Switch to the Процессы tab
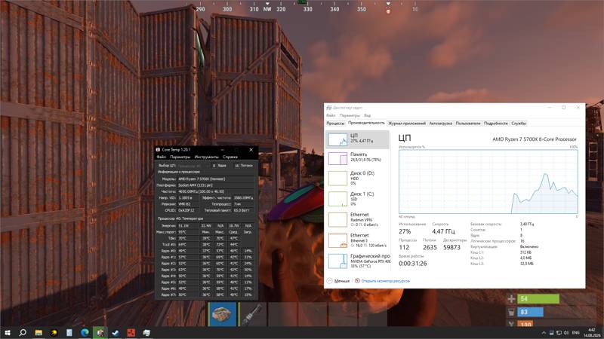The image size is (604, 339). (x=335, y=124)
